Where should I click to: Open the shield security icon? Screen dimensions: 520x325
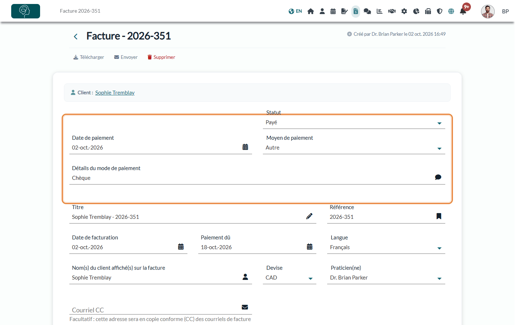click(x=439, y=11)
